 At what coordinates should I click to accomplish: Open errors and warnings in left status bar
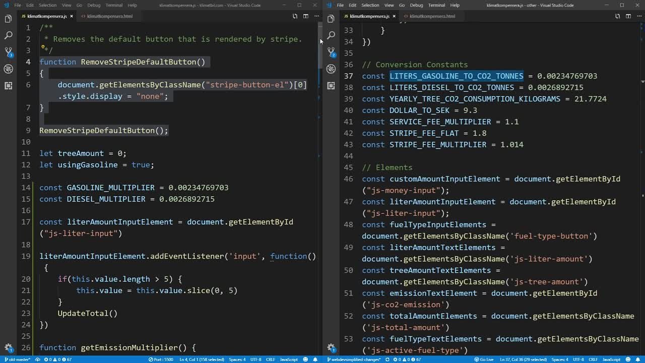57,359
